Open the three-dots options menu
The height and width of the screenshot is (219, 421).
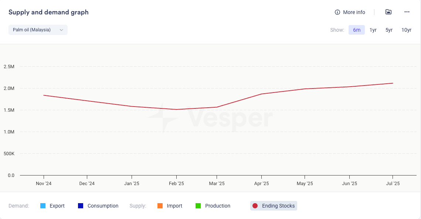[407, 12]
